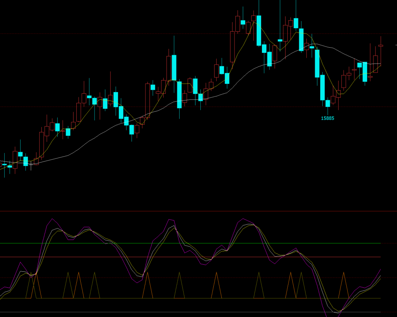
Task: Select the white line at the indicator panel bottom
Action: coord(199,312)
